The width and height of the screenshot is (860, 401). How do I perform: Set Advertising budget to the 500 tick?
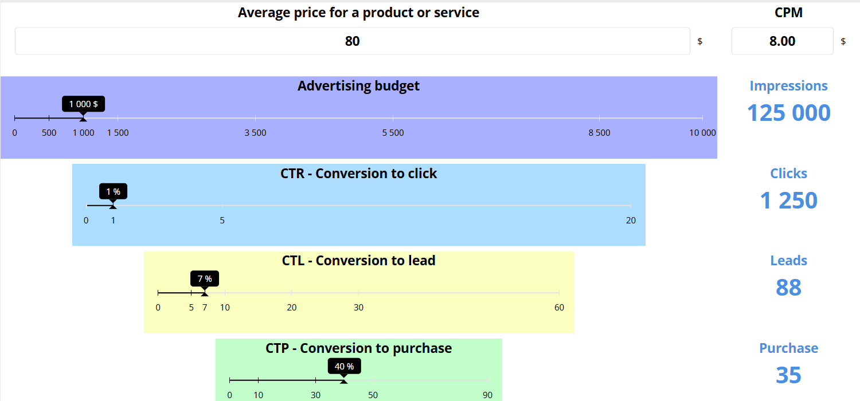pyautogui.click(x=49, y=118)
